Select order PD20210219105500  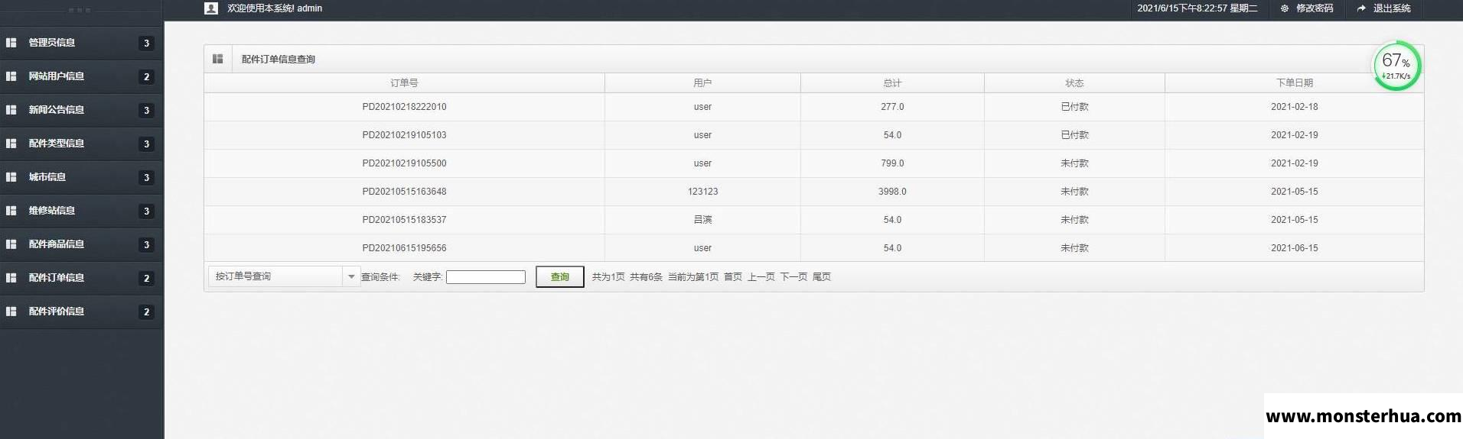click(404, 163)
